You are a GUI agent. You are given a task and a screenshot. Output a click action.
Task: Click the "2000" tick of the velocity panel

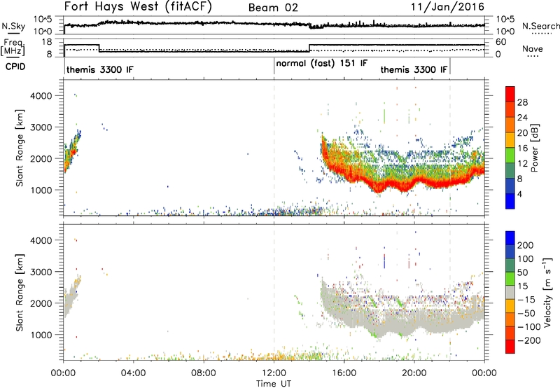pyautogui.click(x=41, y=303)
